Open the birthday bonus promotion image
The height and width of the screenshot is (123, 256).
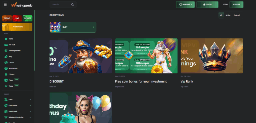point(81,107)
